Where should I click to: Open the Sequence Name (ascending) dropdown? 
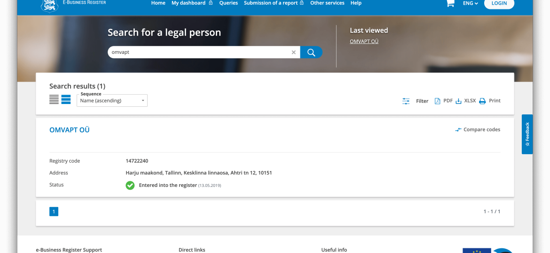(x=112, y=101)
